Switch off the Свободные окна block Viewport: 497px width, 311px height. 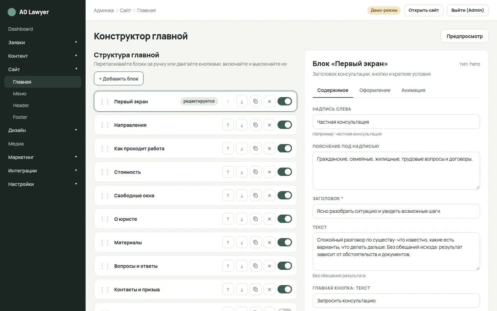[x=285, y=195]
